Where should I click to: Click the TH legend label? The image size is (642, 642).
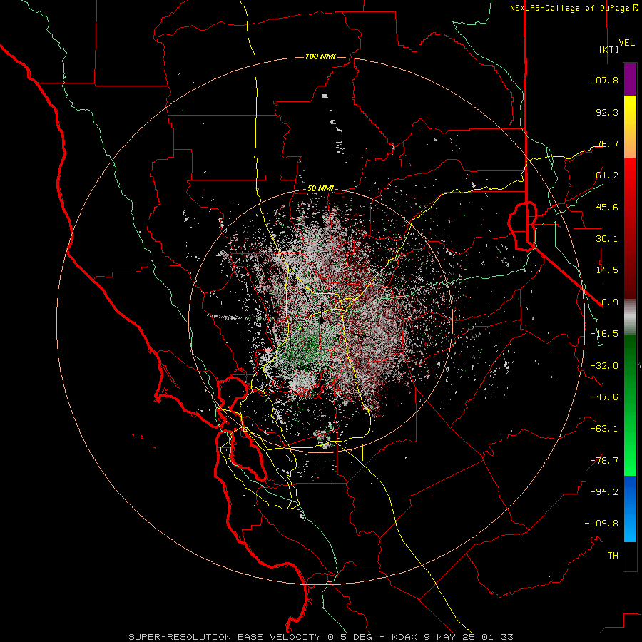[613, 555]
